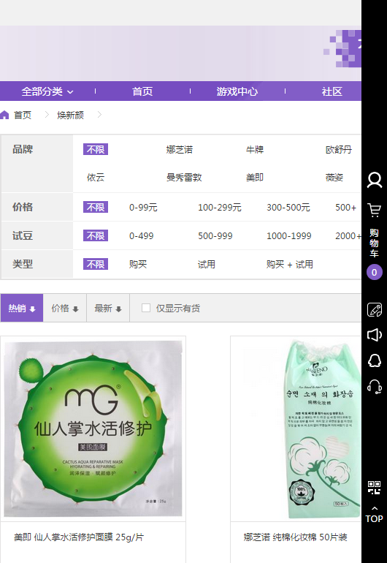This screenshot has width=387, height=563.
Task: Filter price 0-99元
Action: [x=143, y=207]
